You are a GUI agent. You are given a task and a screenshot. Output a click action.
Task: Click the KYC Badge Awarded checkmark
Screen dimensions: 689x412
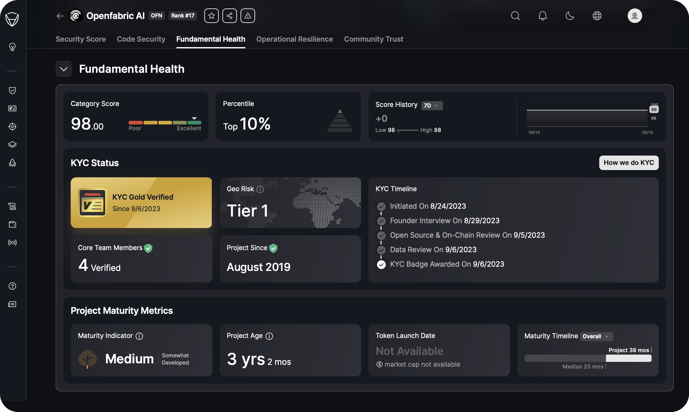click(381, 265)
